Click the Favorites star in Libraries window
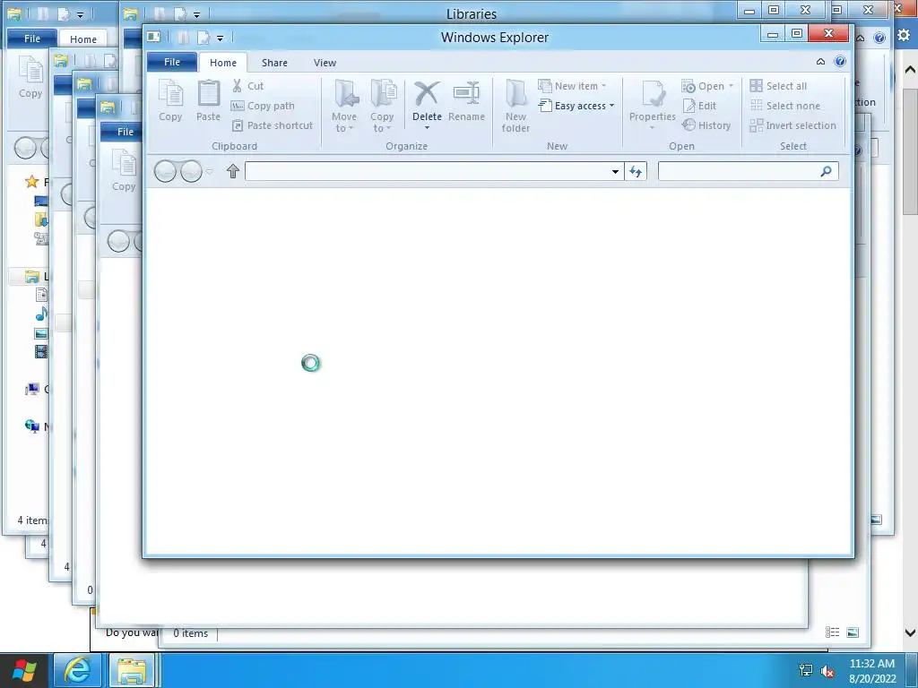 [32, 181]
